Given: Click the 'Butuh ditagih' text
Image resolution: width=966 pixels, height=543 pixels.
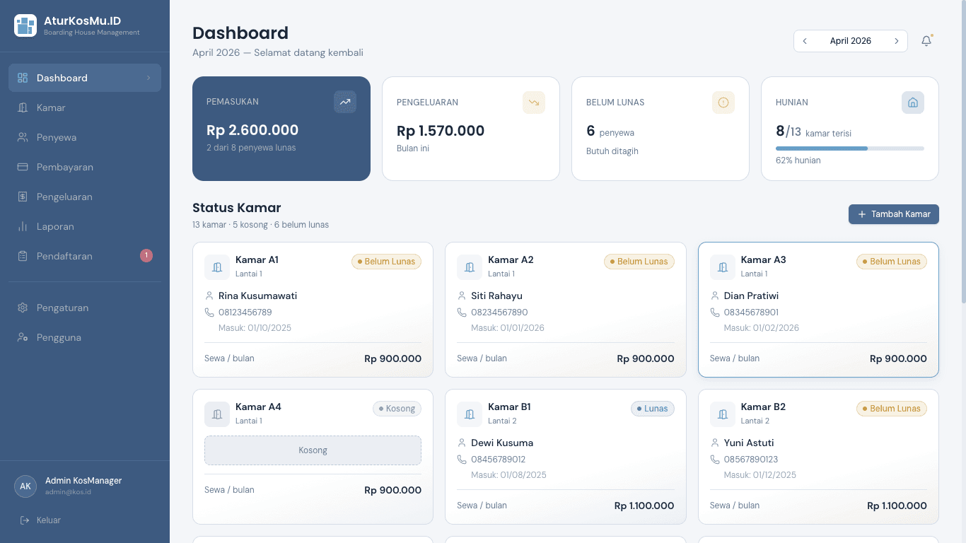Looking at the screenshot, I should pos(612,151).
